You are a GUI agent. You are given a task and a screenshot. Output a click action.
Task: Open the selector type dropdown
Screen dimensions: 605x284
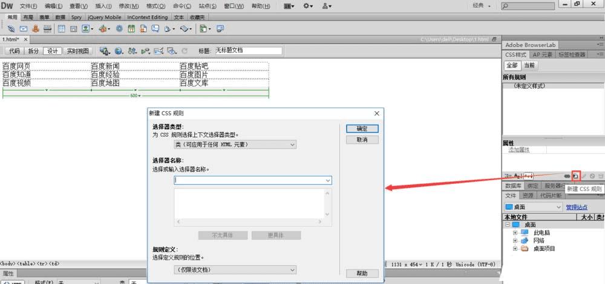pyautogui.click(x=235, y=144)
